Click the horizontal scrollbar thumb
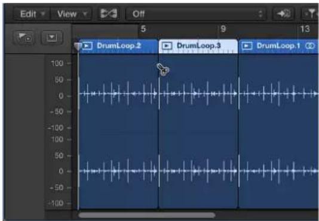 tap(147, 215)
